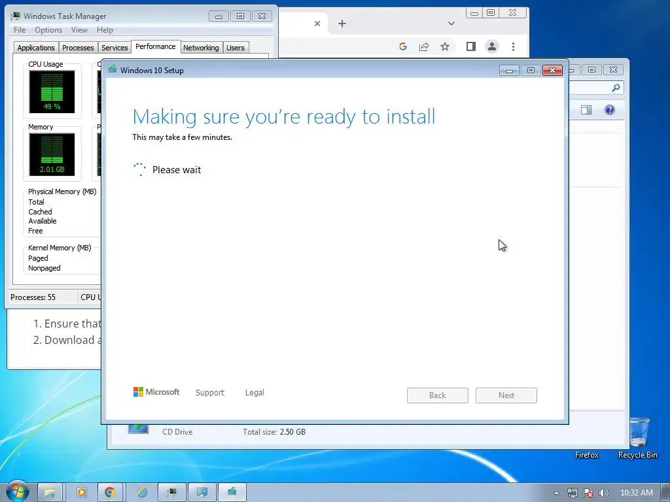Click the share page icon in Chrome

424,46
